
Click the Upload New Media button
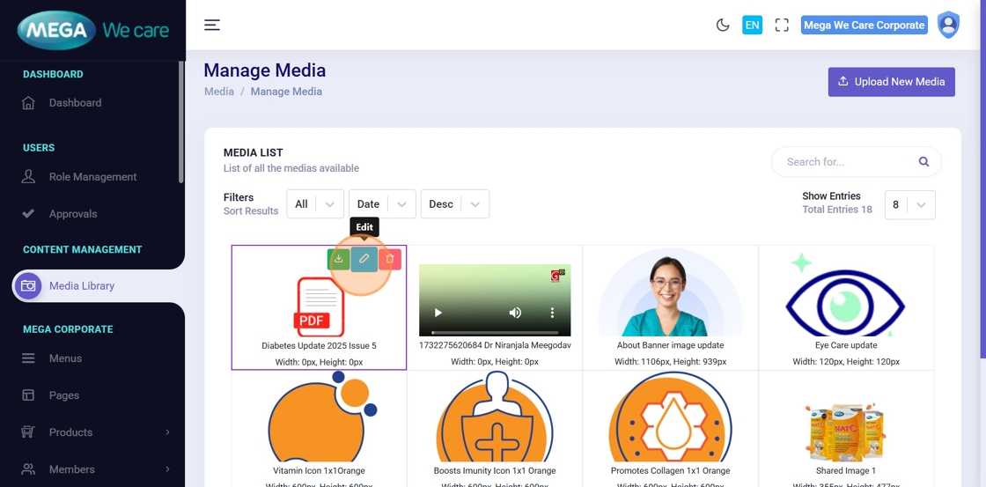[x=891, y=82]
